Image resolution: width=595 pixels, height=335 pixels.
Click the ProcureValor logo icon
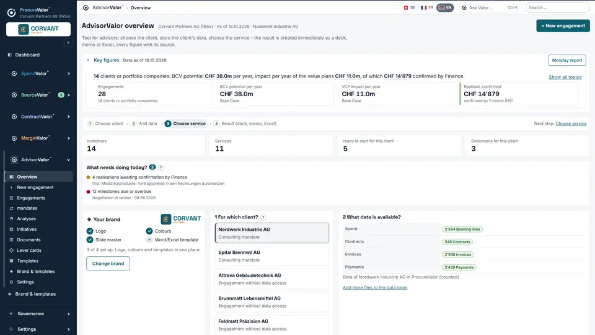click(x=11, y=12)
